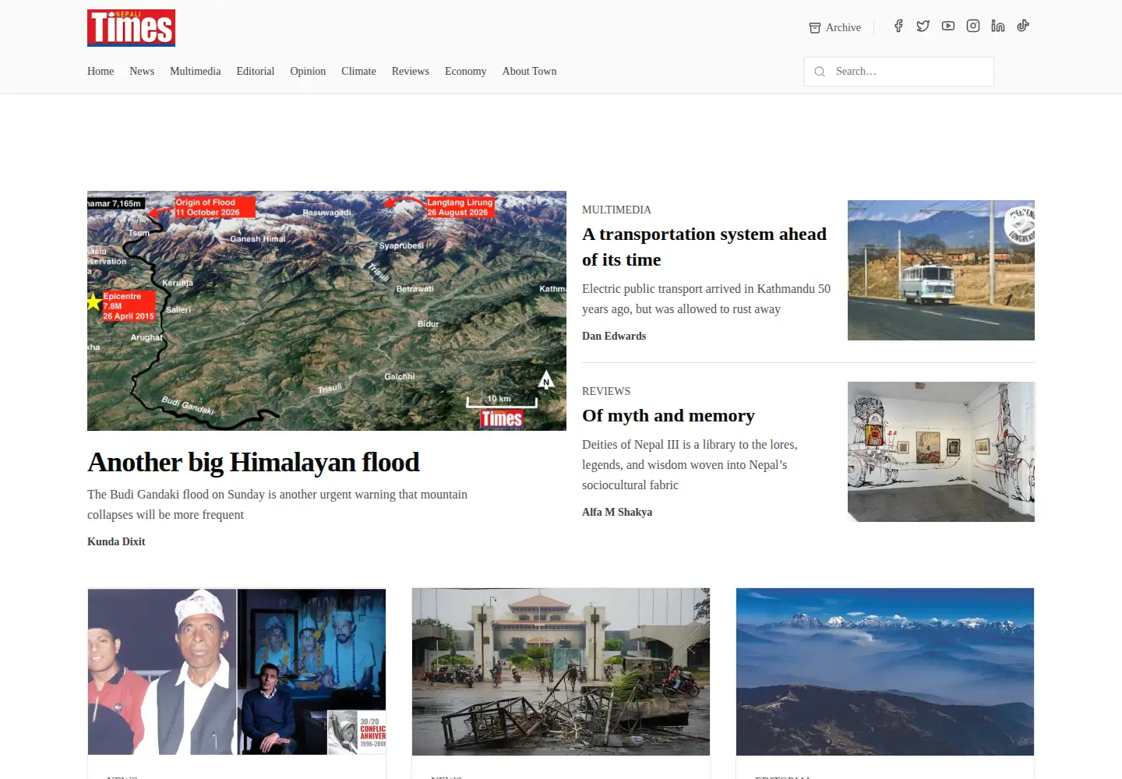Open the MULTIMEDIA category label
The height and width of the screenshot is (779, 1122).
[x=616, y=210]
